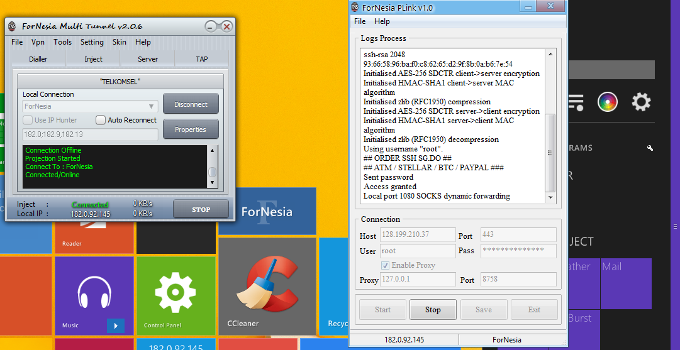Click the "Connect To : ForNesia" log line

click(59, 167)
